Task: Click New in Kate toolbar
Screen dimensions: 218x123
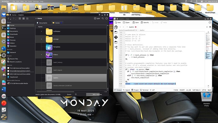Action: point(118,23)
